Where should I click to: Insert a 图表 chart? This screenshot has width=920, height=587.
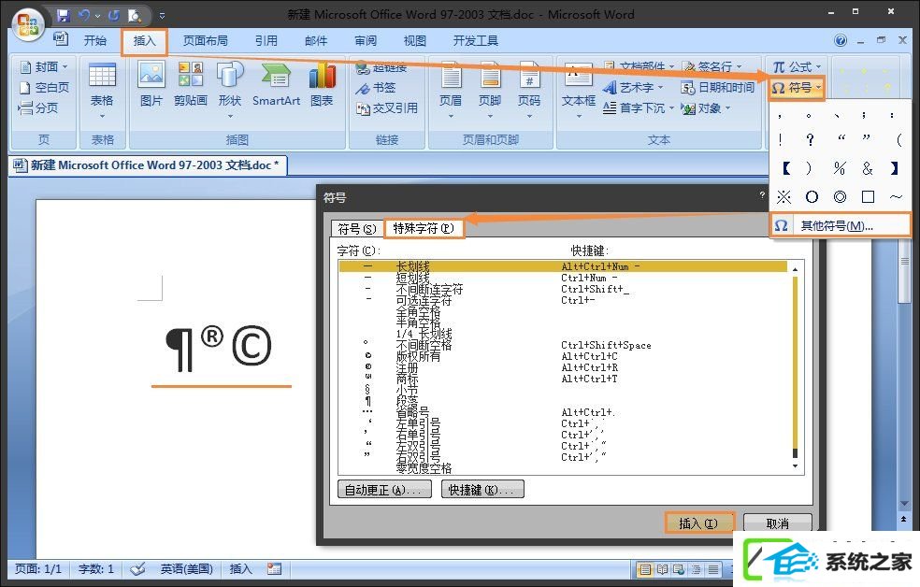pos(322,85)
